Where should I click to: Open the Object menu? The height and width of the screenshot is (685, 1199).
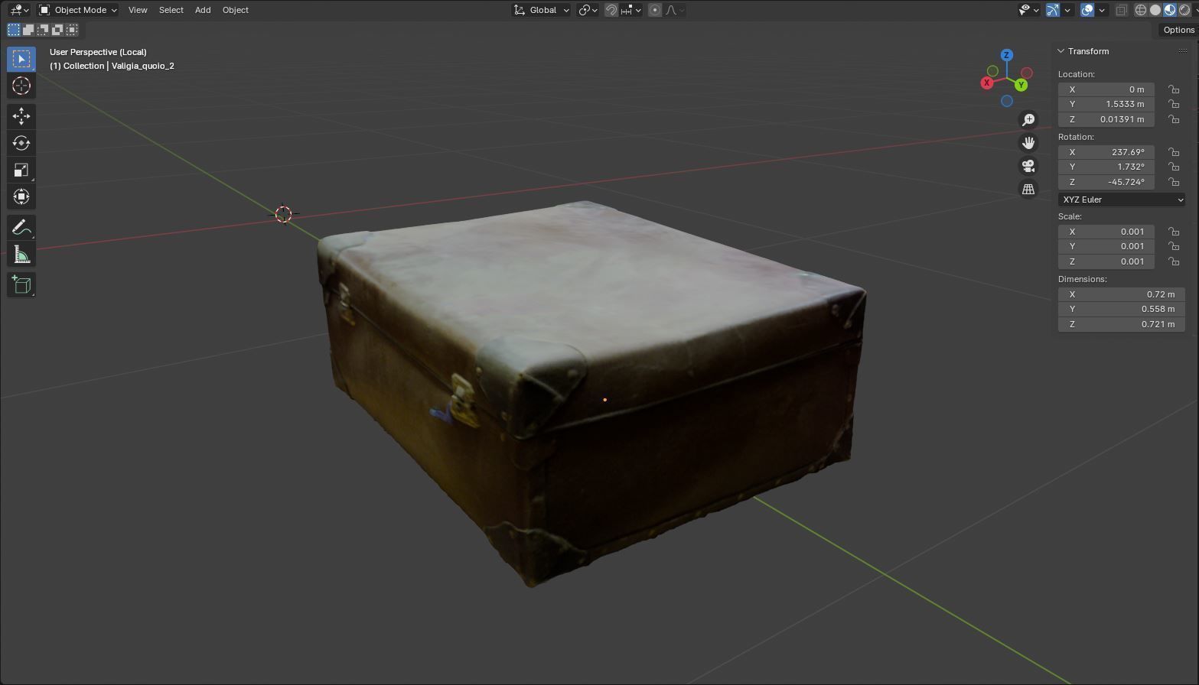[235, 10]
